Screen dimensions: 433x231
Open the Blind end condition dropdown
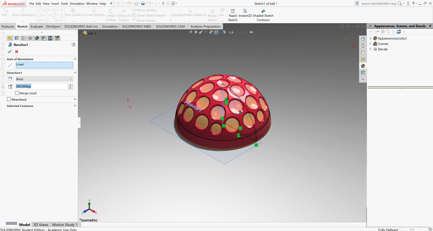click(44, 79)
